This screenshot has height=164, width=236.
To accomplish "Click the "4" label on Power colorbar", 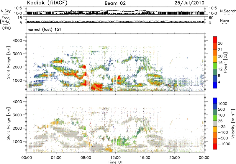I will coord(219,82).
